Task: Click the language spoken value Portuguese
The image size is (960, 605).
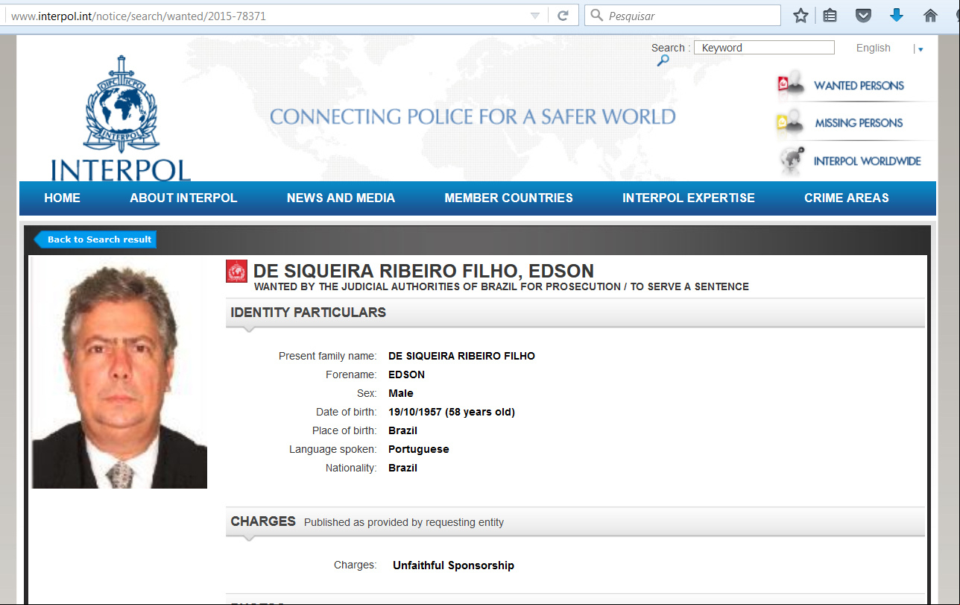Action: click(x=419, y=449)
